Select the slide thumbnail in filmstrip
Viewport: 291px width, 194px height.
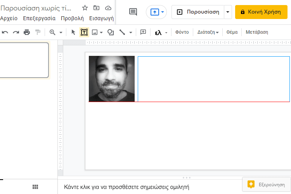(24, 60)
